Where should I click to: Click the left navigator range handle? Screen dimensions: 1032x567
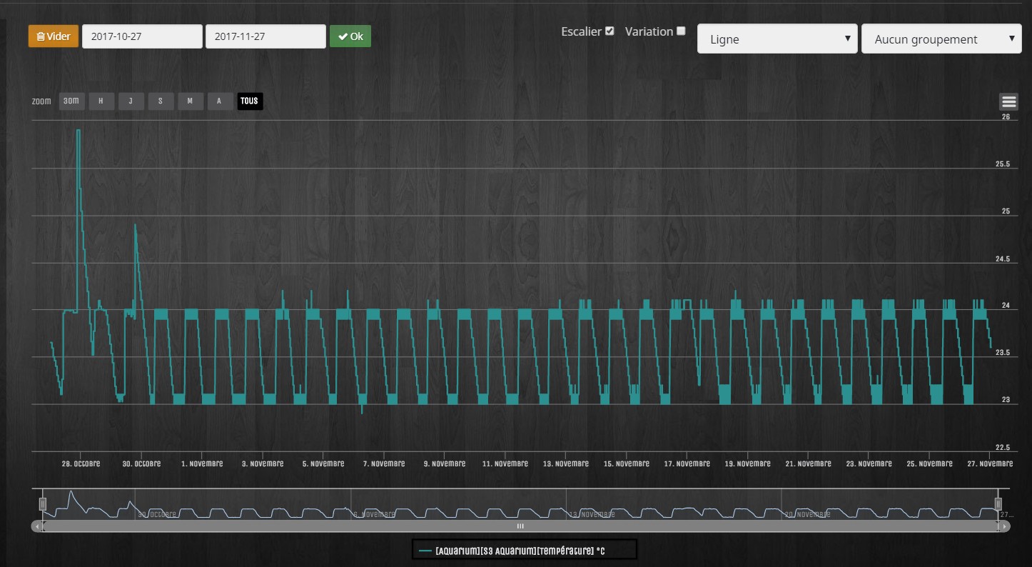(x=43, y=504)
